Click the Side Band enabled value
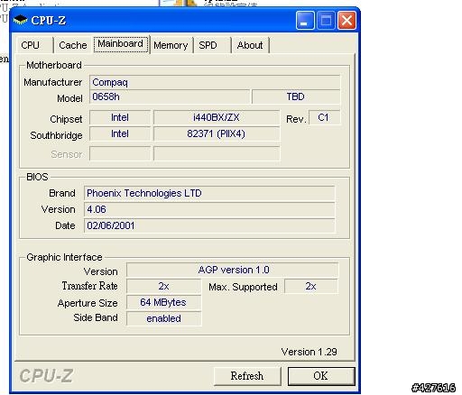Image resolution: width=462 pixels, height=395 pixels. click(x=164, y=318)
